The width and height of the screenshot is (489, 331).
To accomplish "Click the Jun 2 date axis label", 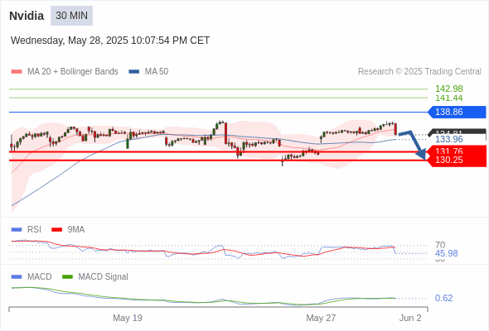I will pyautogui.click(x=410, y=318).
